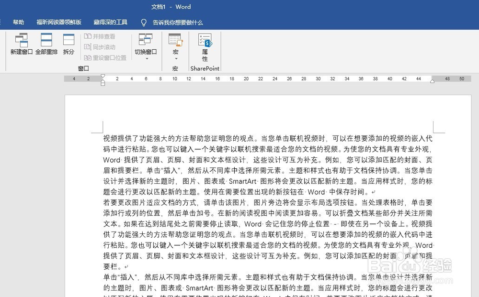Viewport: 479px width, 297px height.
Task: Open the 藏得深的工具 tab
Action: click(110, 22)
